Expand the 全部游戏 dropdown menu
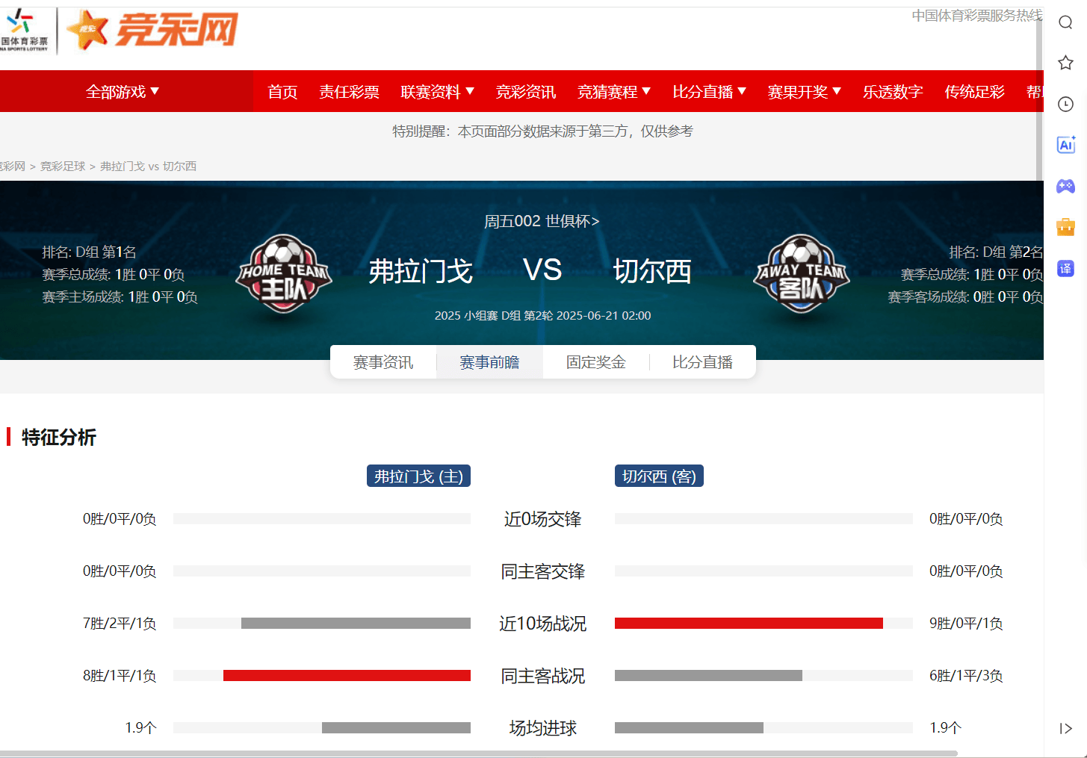The height and width of the screenshot is (758, 1087). 123,92
